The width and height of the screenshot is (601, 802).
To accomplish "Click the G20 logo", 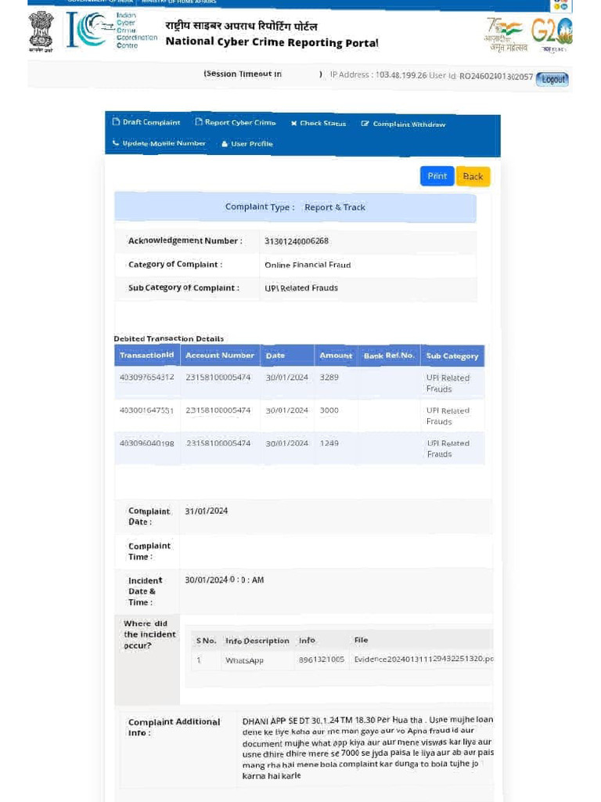I will point(552,34).
